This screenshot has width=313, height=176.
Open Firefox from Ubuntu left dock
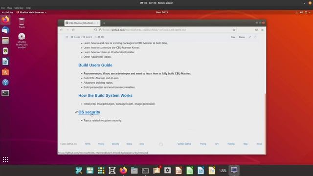[5, 20]
